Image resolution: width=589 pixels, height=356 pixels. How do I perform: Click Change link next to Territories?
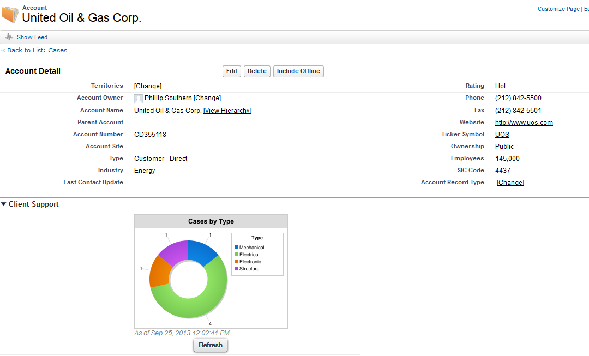pyautogui.click(x=148, y=86)
